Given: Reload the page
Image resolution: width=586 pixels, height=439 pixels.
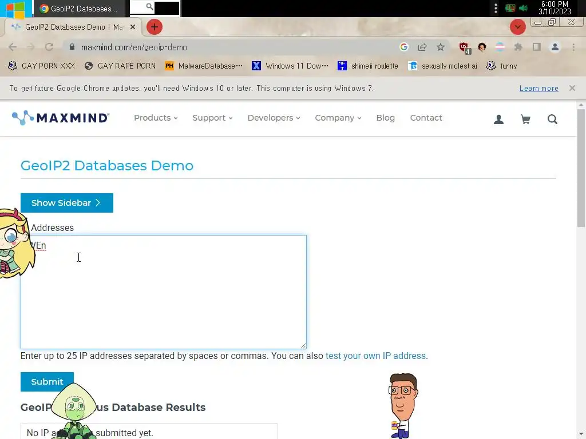Looking at the screenshot, I should coord(49,47).
